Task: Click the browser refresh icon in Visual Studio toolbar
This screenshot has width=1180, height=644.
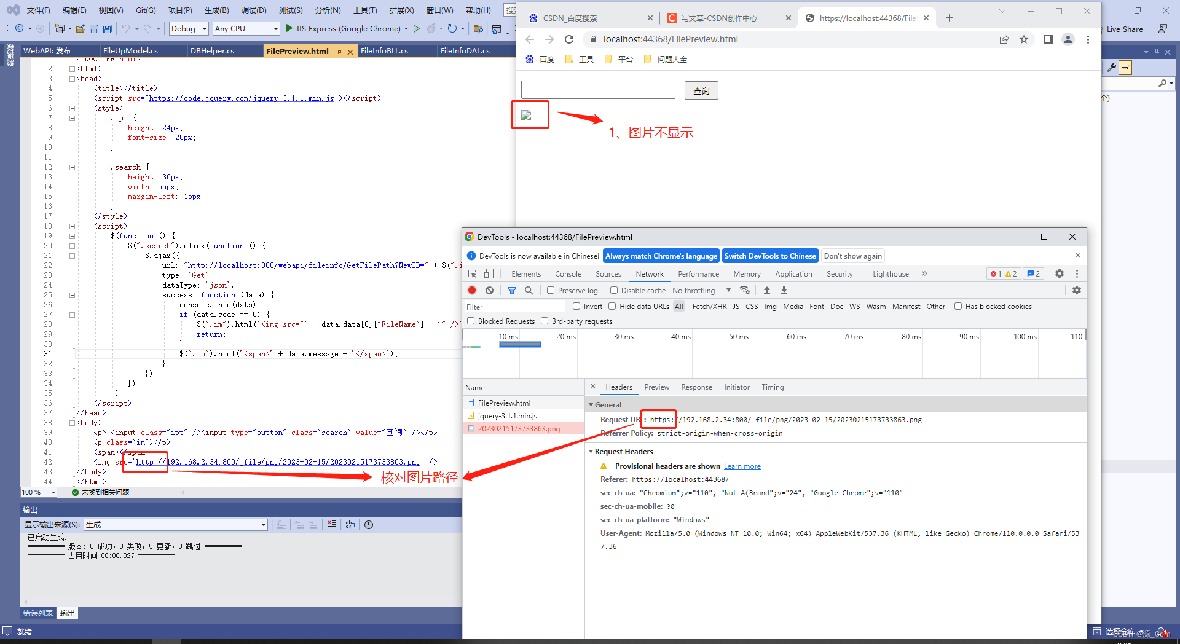Action: pos(452,28)
